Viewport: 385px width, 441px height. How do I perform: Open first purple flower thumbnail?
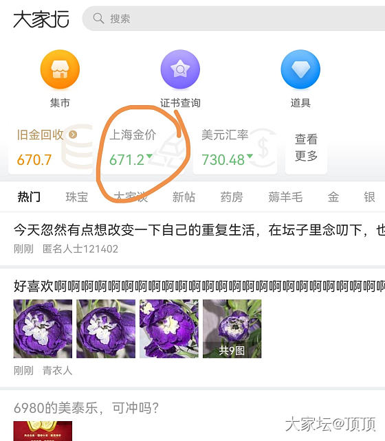pyautogui.click(x=43, y=329)
